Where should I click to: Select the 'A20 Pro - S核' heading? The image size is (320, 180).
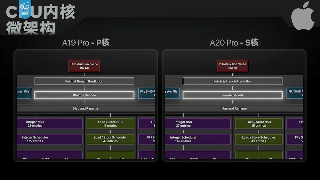(x=234, y=43)
